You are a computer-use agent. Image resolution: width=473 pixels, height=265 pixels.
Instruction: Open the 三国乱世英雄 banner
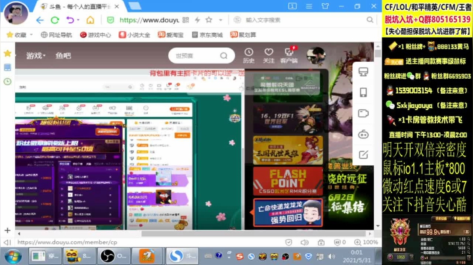(288, 150)
